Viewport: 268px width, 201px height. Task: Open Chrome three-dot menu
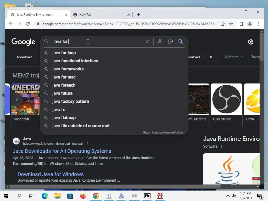258,24
